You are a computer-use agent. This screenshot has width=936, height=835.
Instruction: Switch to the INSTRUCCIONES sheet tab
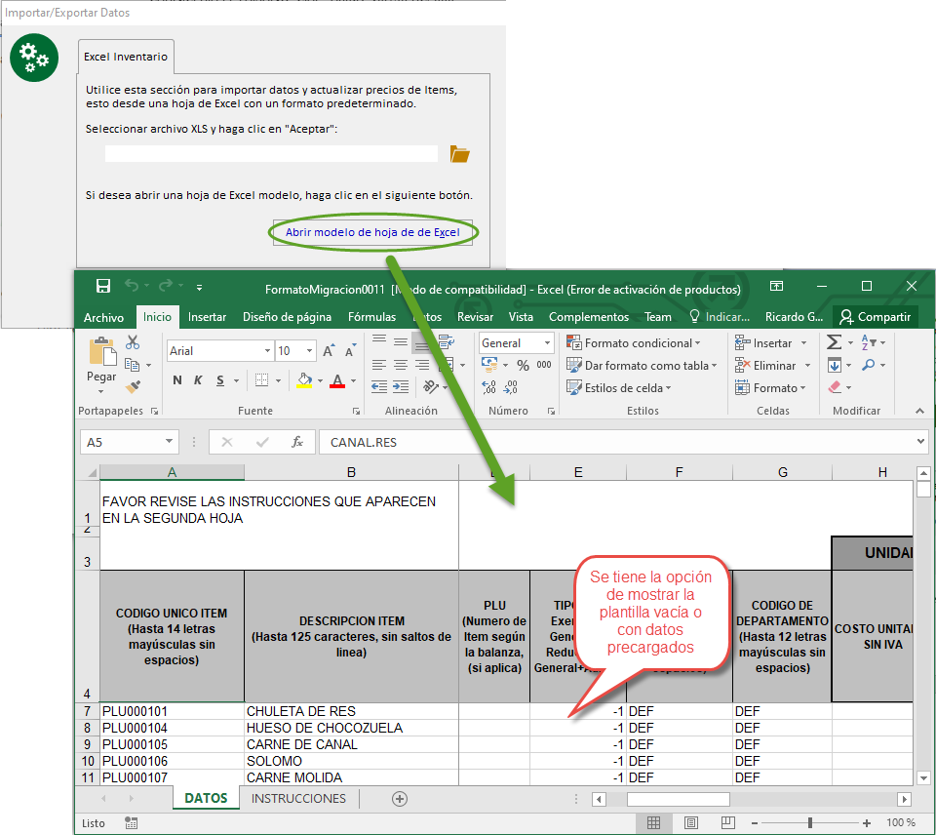coord(298,799)
